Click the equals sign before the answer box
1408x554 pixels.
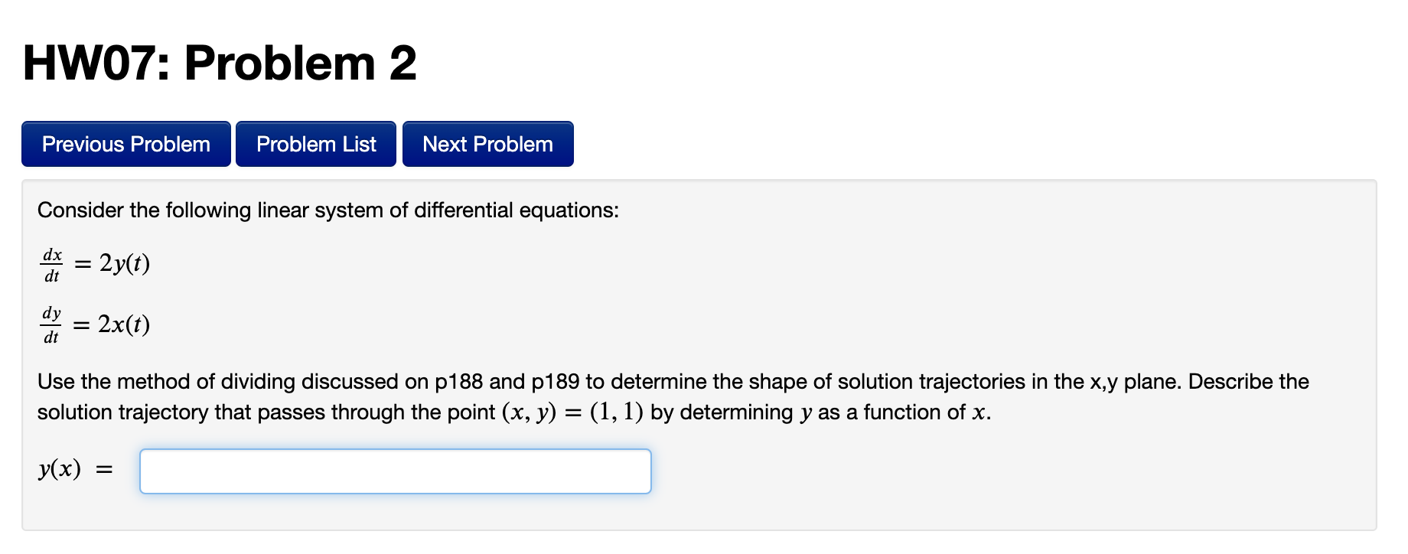(x=104, y=471)
